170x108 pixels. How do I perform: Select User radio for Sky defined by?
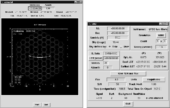121,47
